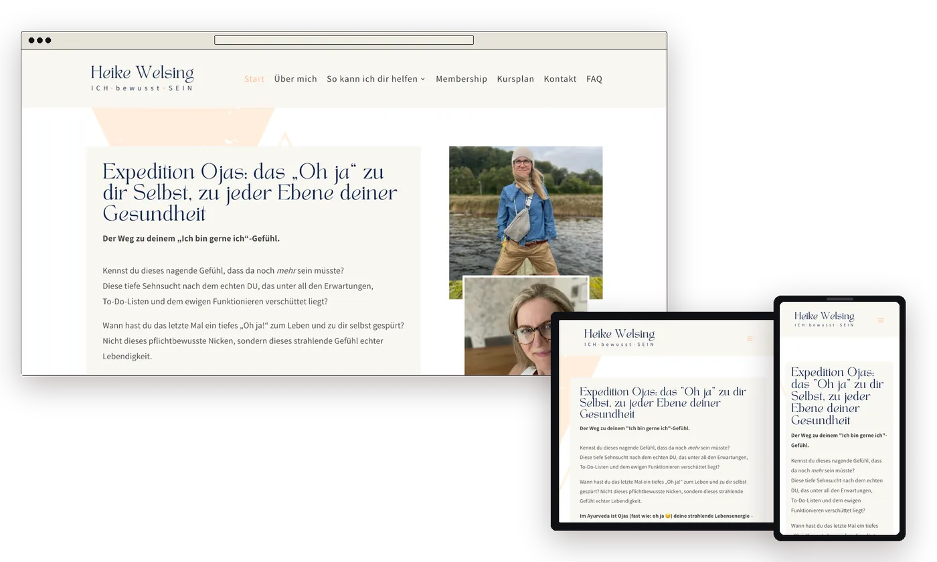Go to the Start menu item

point(254,79)
